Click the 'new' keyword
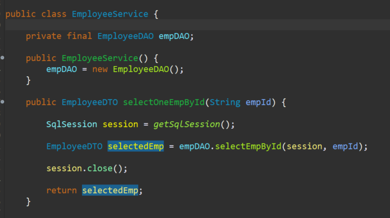Screen dimensions: 390x218 tap(100, 69)
